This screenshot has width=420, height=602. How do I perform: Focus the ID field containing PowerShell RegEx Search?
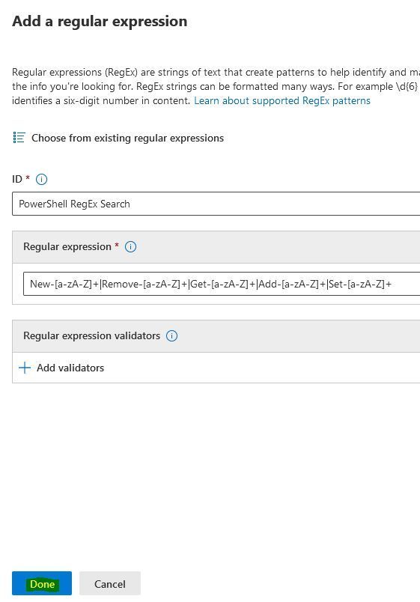point(216,204)
